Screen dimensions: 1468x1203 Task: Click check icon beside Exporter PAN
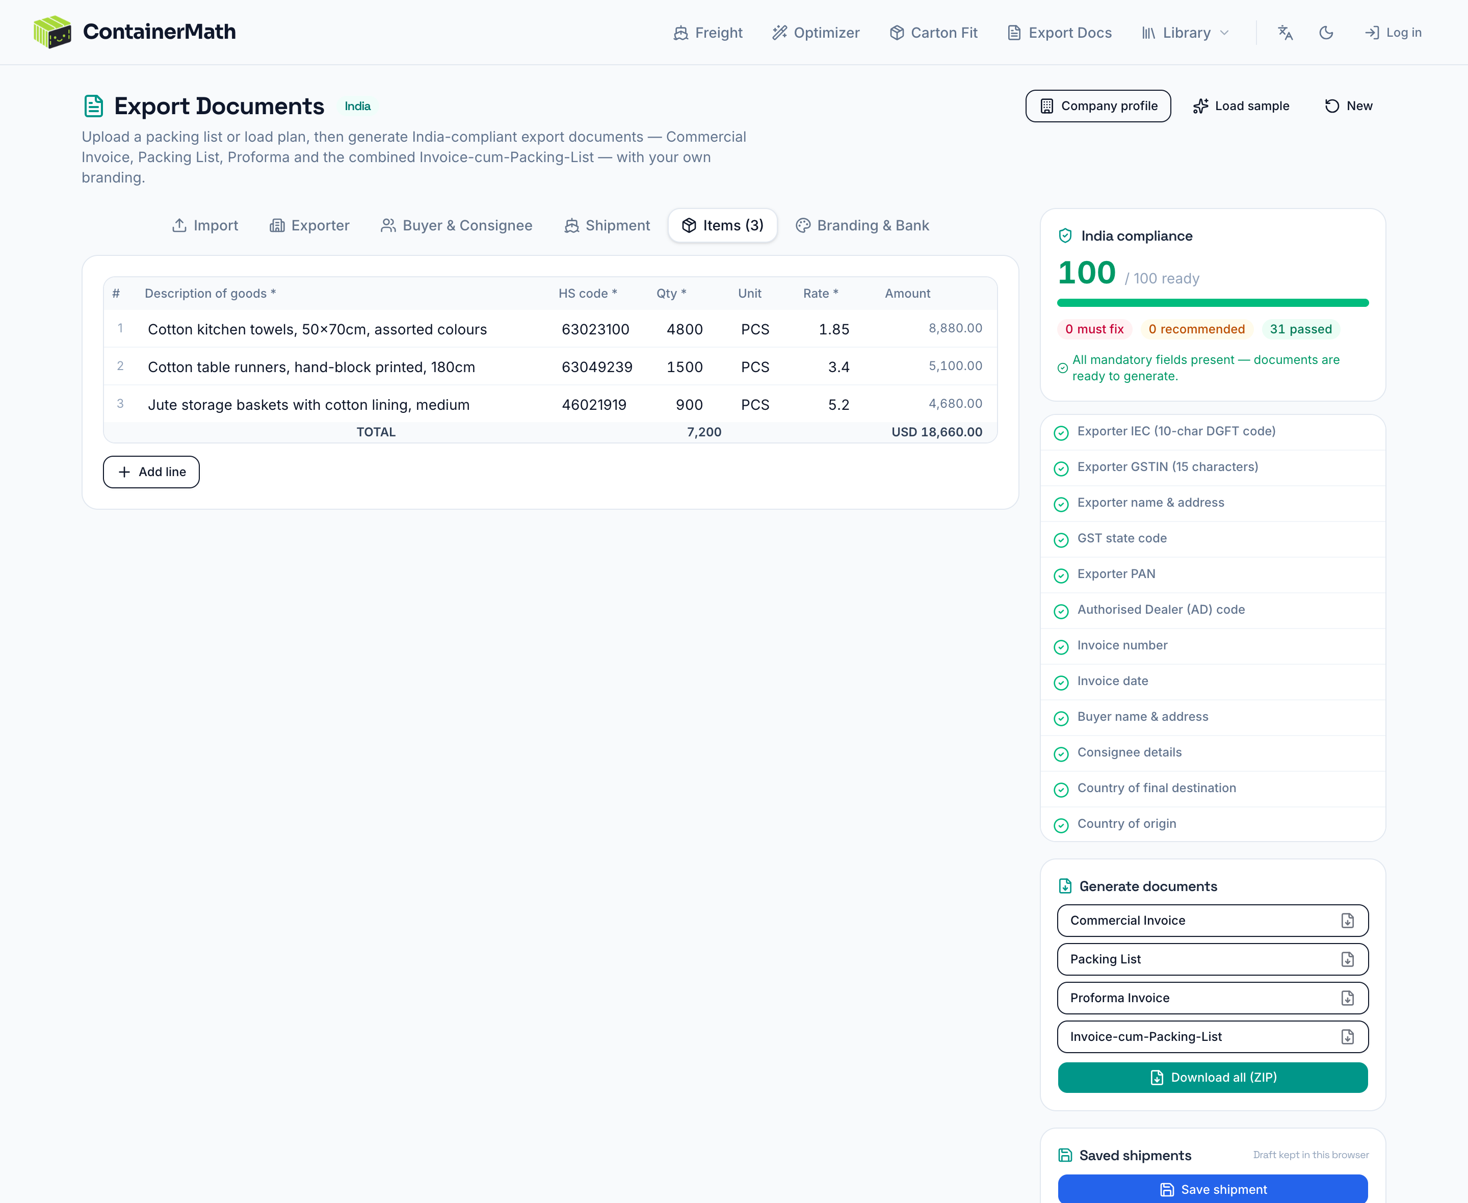[1061, 576]
